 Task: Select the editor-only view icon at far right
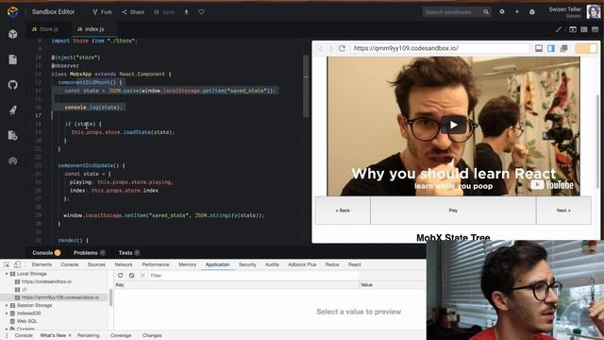(x=596, y=29)
